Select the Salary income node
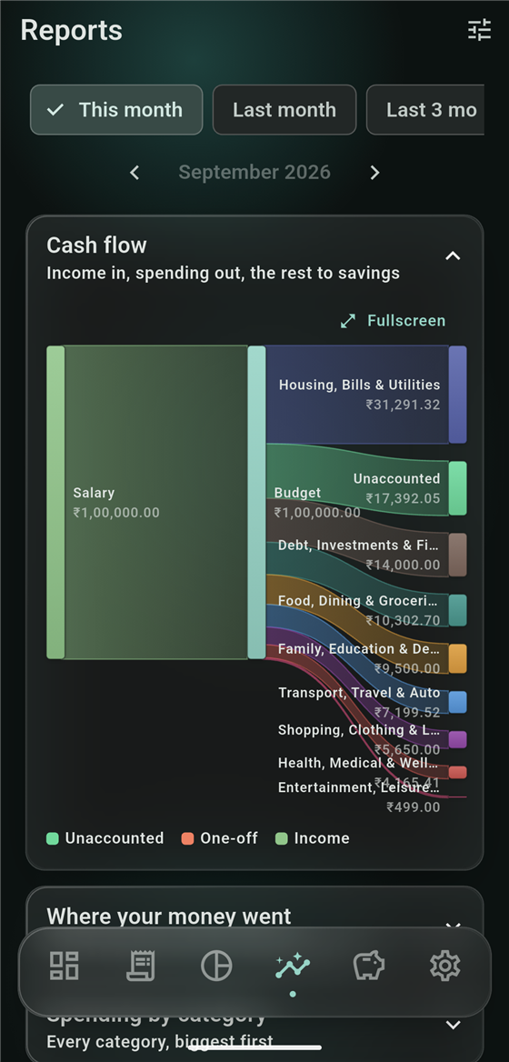This screenshot has height=1062, width=509. (55, 502)
